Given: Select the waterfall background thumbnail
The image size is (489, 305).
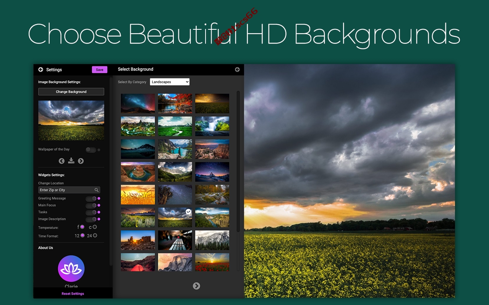Looking at the screenshot, I should point(212,126).
